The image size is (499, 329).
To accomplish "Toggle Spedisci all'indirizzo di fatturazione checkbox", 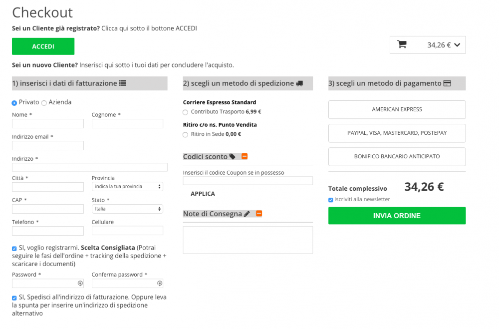I will pos(14,298).
